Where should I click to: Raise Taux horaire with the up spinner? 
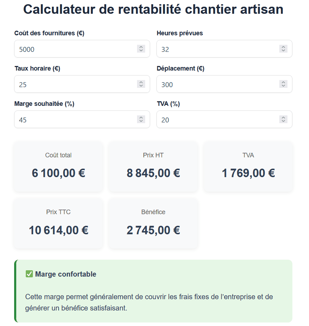pos(141,82)
